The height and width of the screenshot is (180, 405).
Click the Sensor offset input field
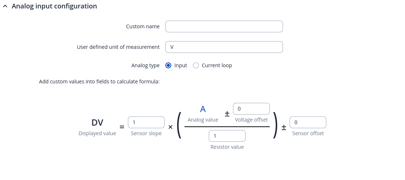point(308,122)
